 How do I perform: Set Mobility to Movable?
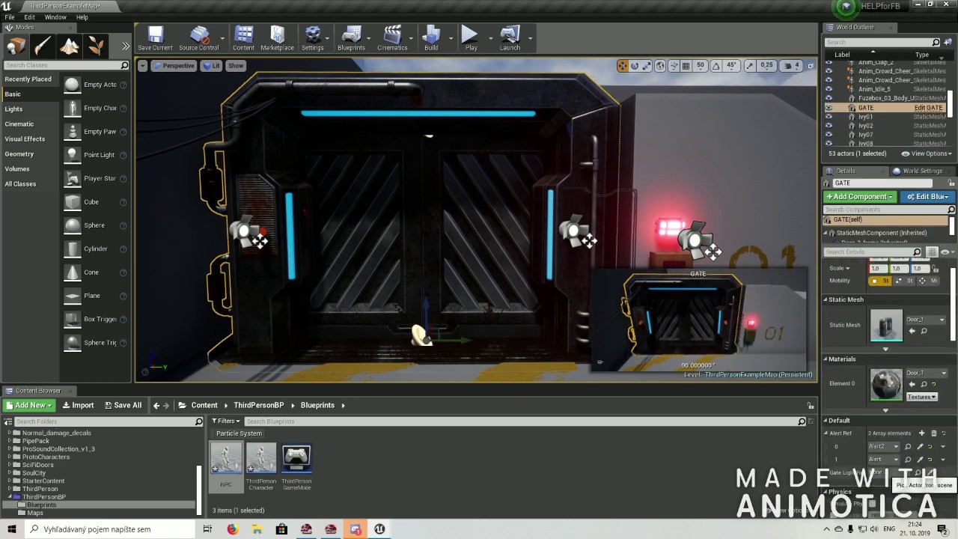coord(927,281)
